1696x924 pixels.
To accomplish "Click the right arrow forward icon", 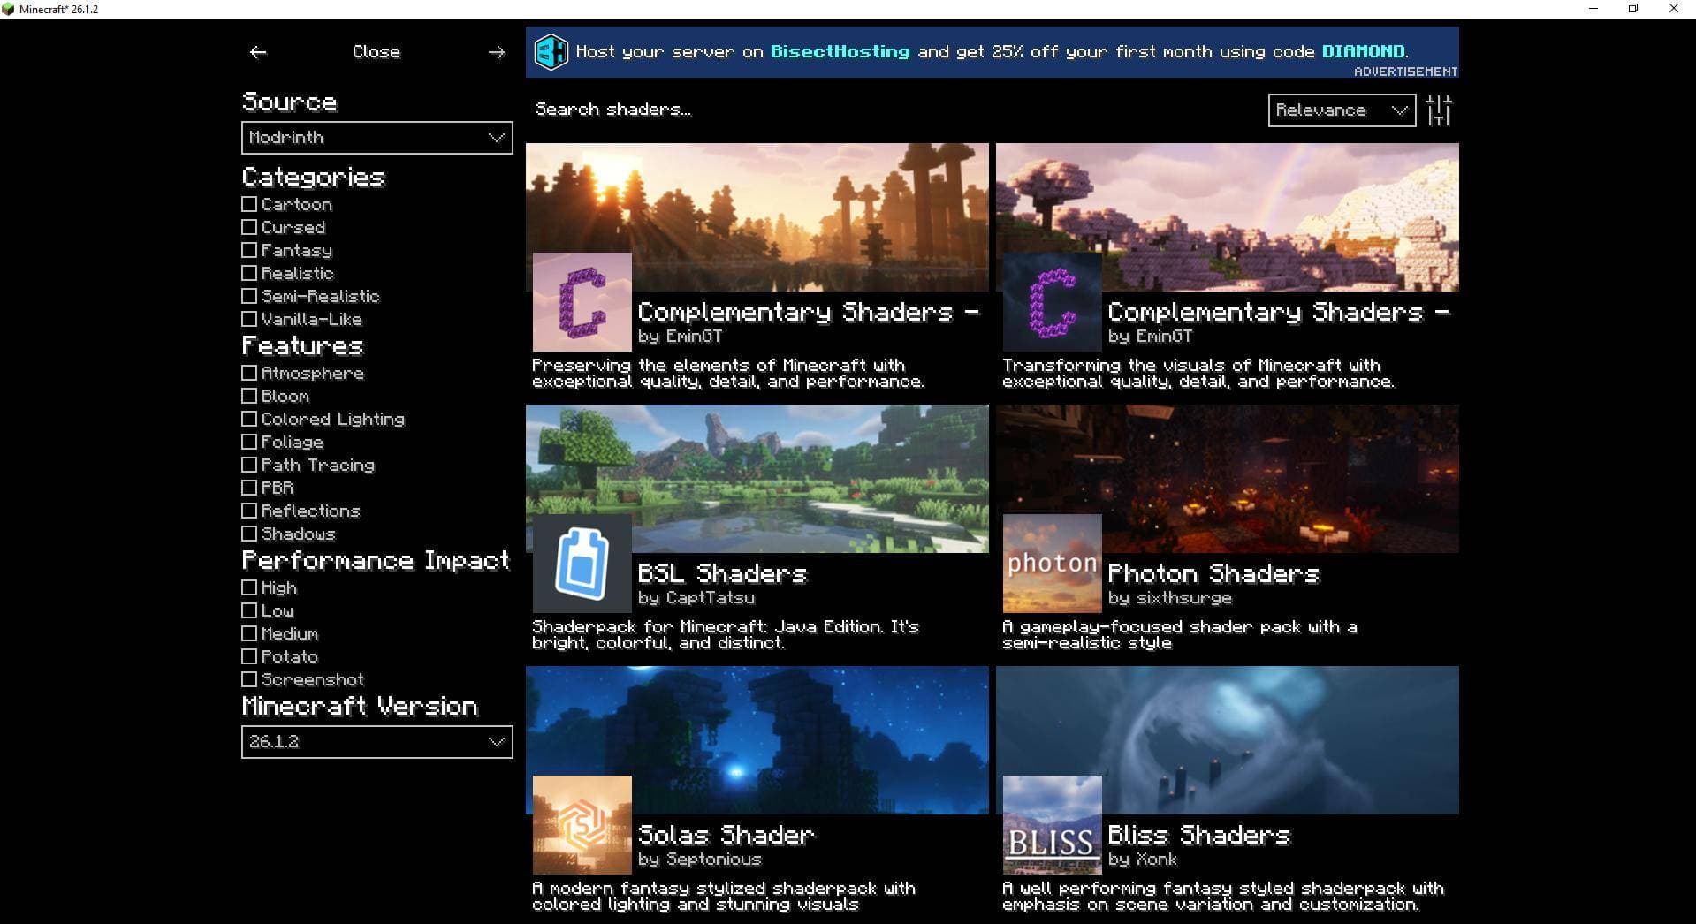I will click(497, 52).
